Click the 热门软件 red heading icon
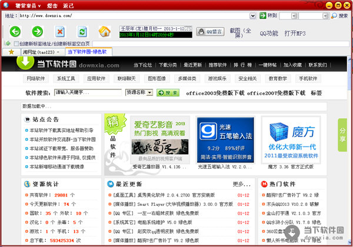The image size is (353, 247). click(x=264, y=184)
